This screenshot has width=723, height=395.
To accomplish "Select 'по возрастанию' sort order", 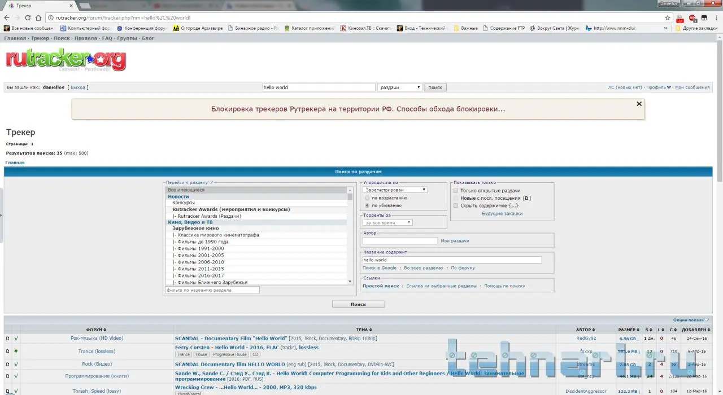I will [x=367, y=198].
